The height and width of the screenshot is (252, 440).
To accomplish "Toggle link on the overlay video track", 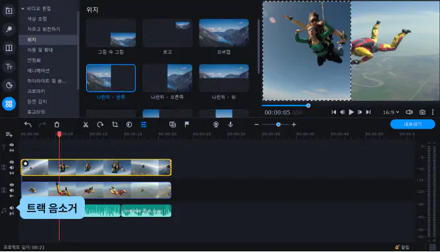I will point(11,173).
